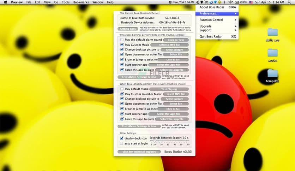The image size is (295, 171).
Task: Enable Play default music checkbox
Action: click(122, 89)
